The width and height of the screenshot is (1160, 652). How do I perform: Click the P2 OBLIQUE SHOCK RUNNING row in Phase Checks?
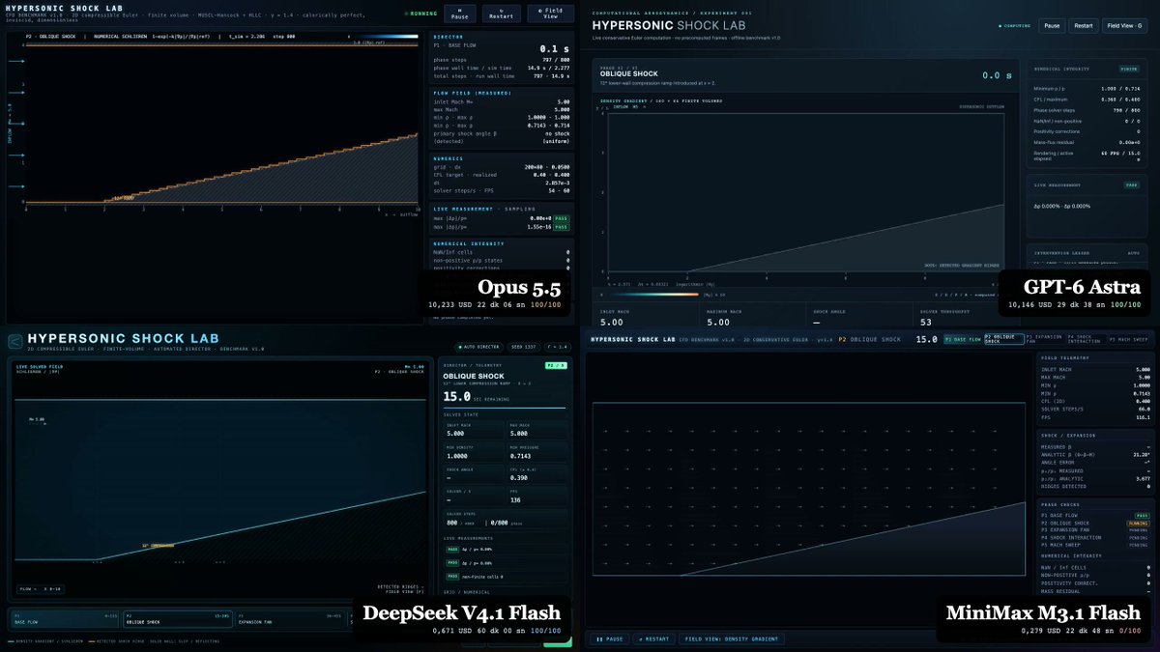(x=1095, y=523)
